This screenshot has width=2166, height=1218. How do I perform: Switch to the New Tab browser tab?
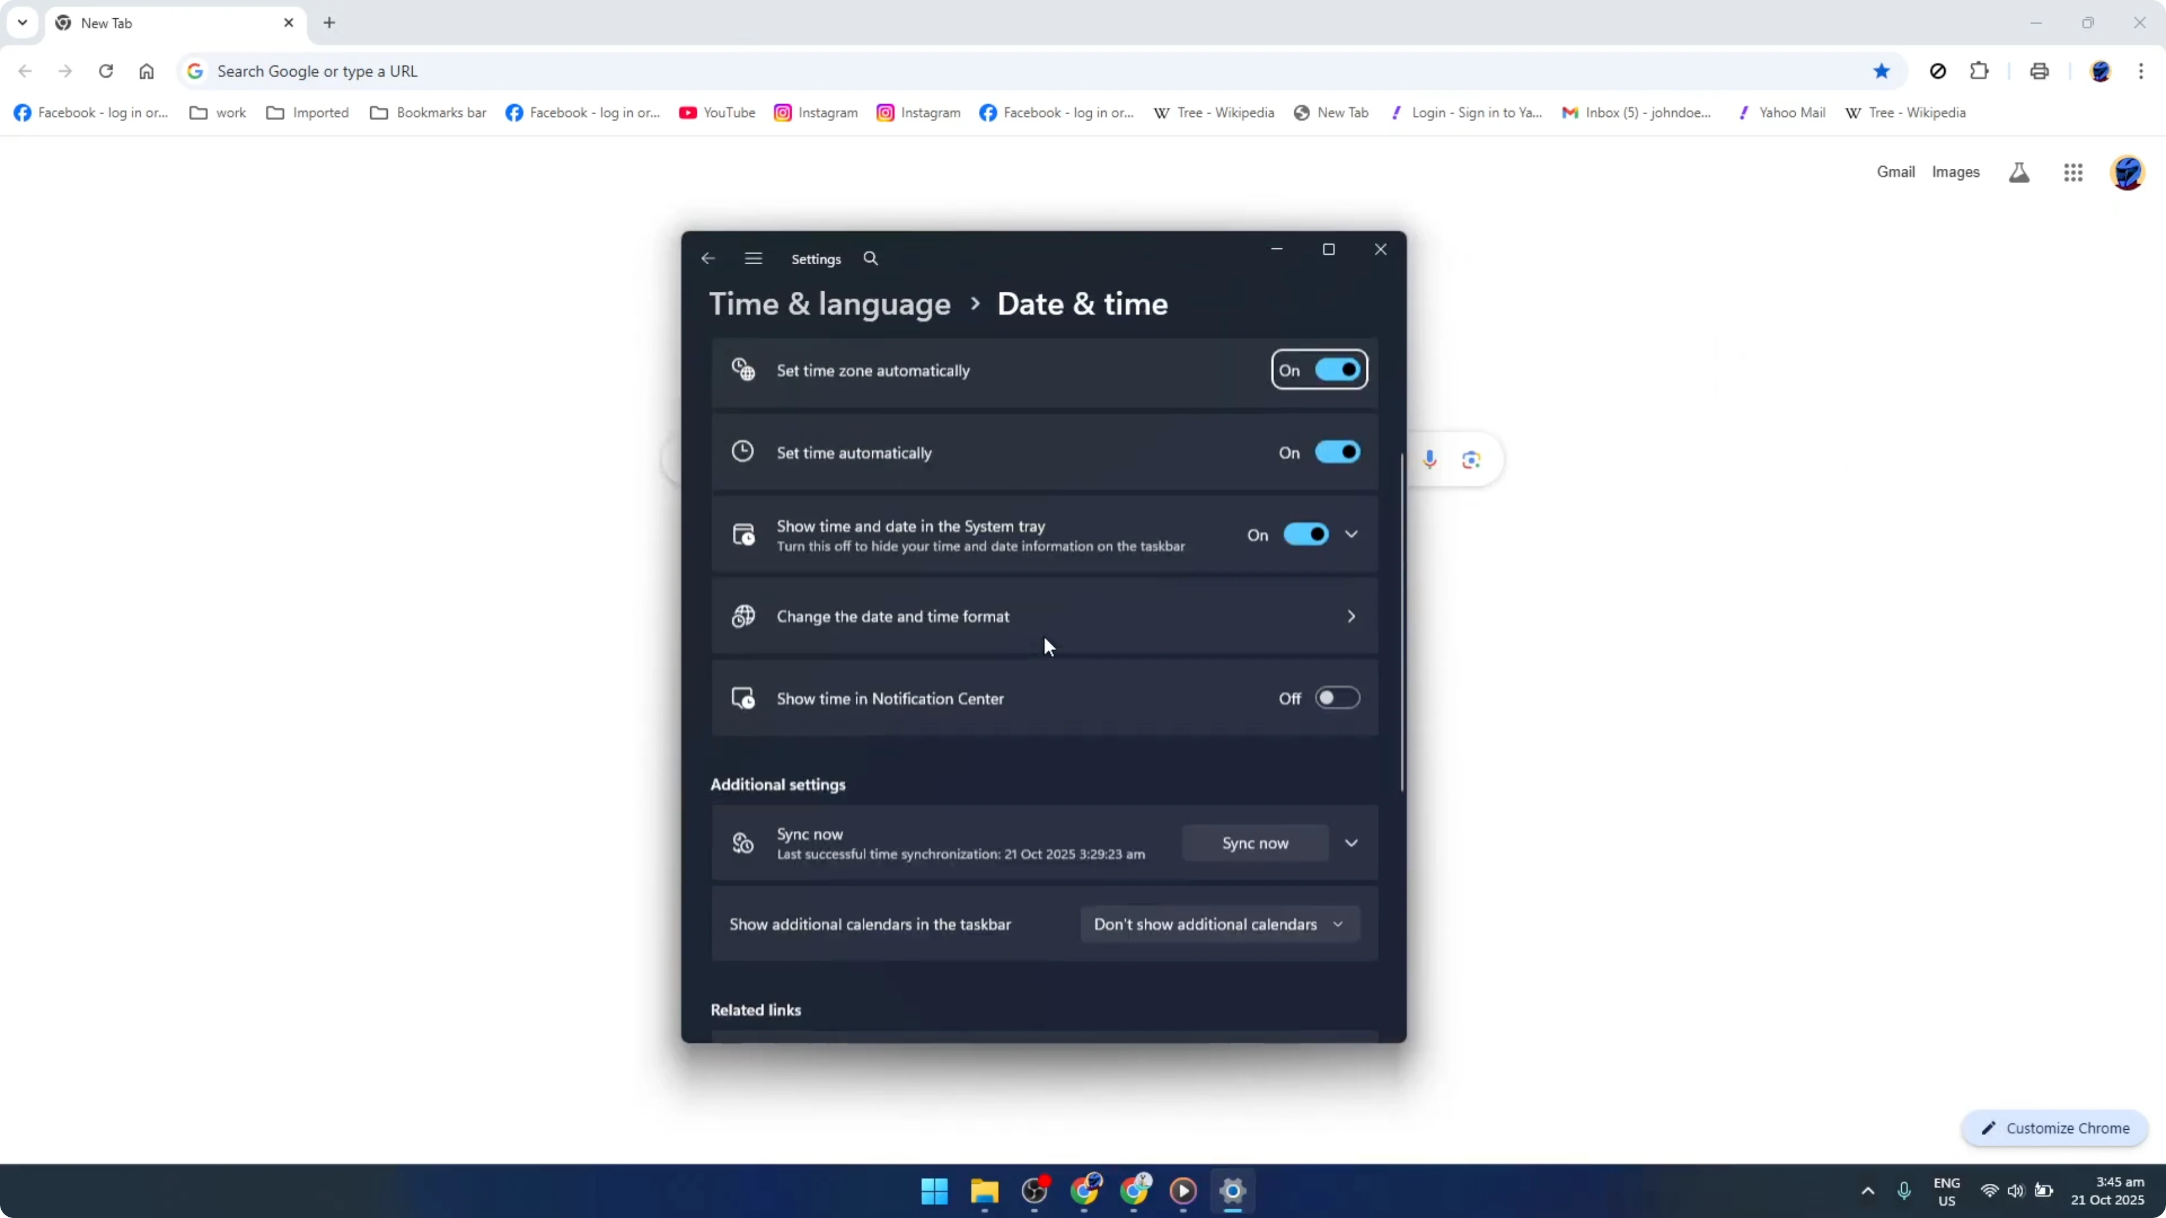tap(151, 23)
